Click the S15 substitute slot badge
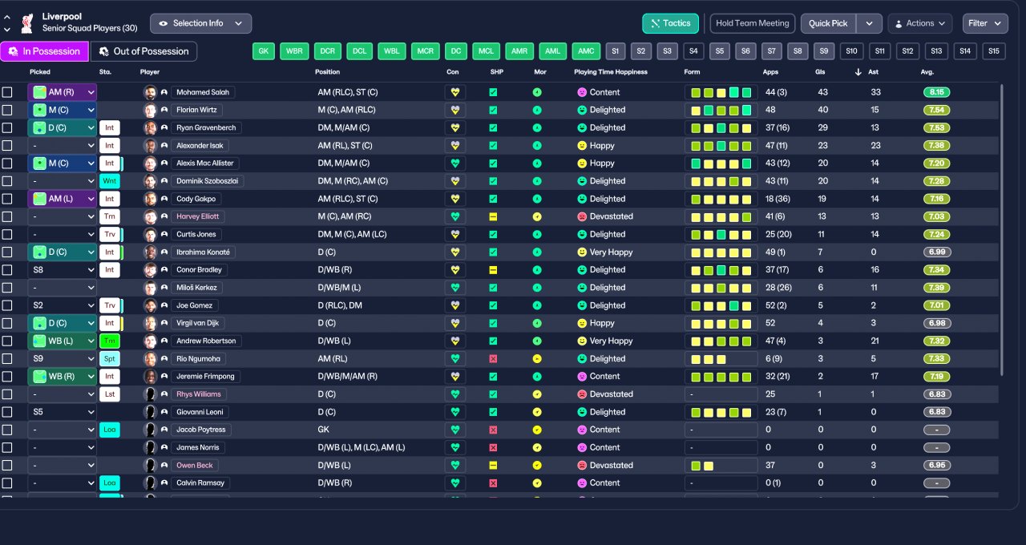Image resolution: width=1026 pixels, height=545 pixels. pyautogui.click(x=994, y=51)
